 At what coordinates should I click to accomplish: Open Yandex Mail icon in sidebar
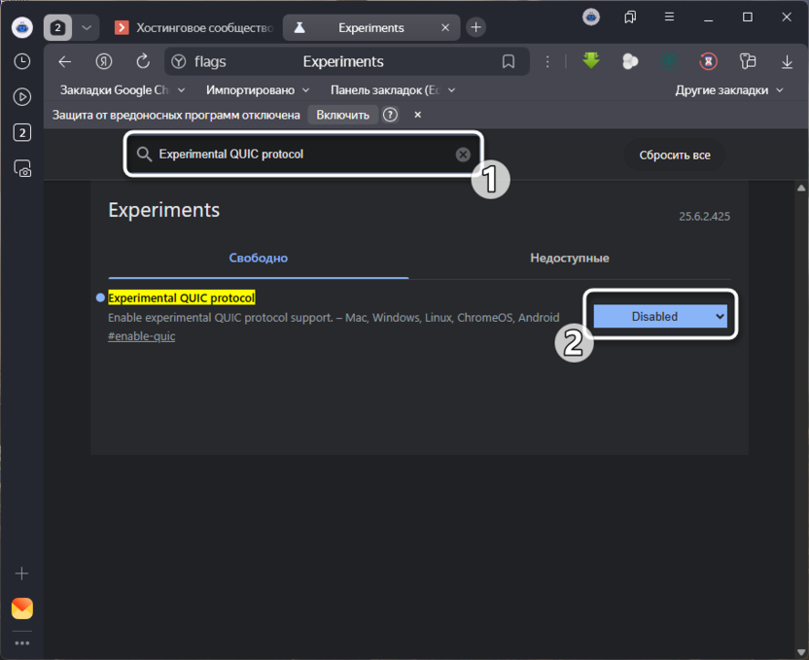(x=22, y=608)
